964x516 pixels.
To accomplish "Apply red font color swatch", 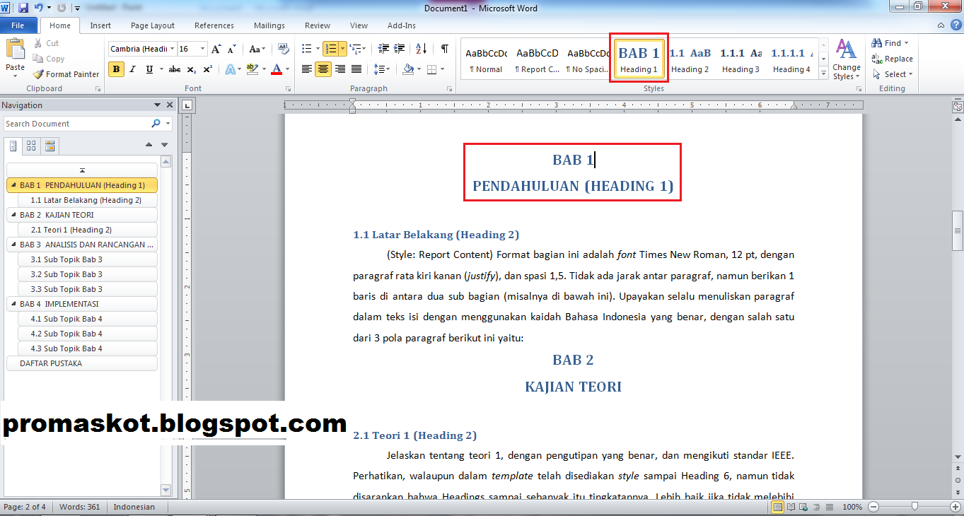I will coord(276,69).
